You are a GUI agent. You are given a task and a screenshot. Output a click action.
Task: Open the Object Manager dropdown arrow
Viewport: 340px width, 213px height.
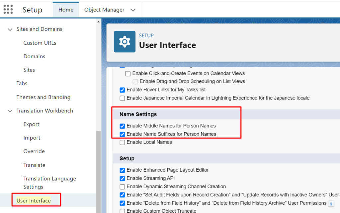(133, 10)
